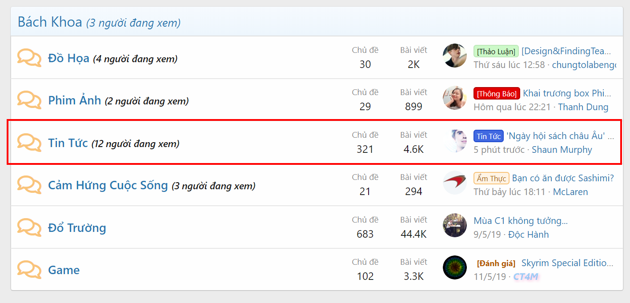Select the red Thông Báo thread tag

click(497, 93)
